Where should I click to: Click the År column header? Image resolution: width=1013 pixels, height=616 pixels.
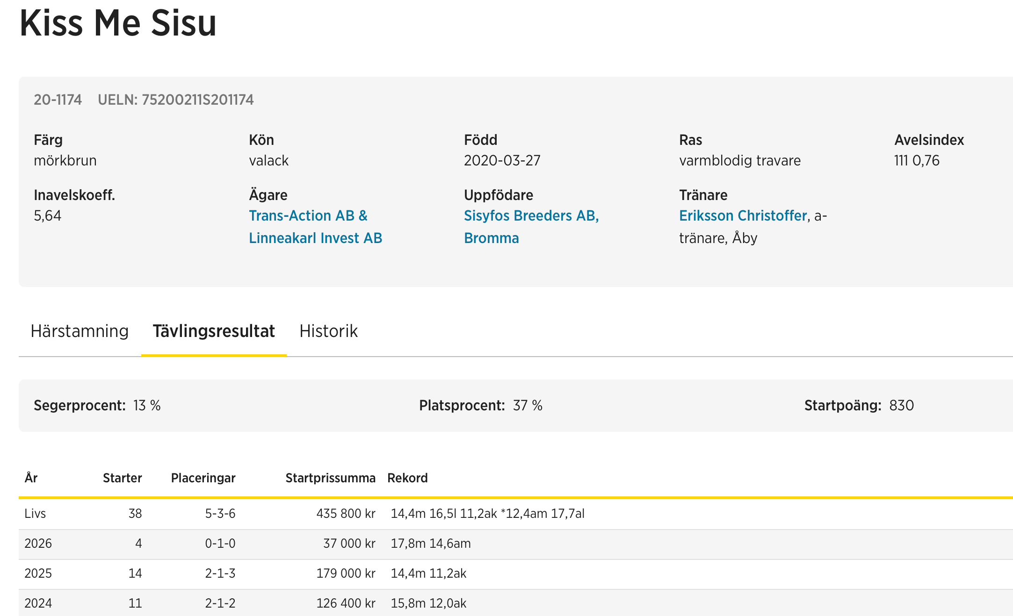coord(31,478)
